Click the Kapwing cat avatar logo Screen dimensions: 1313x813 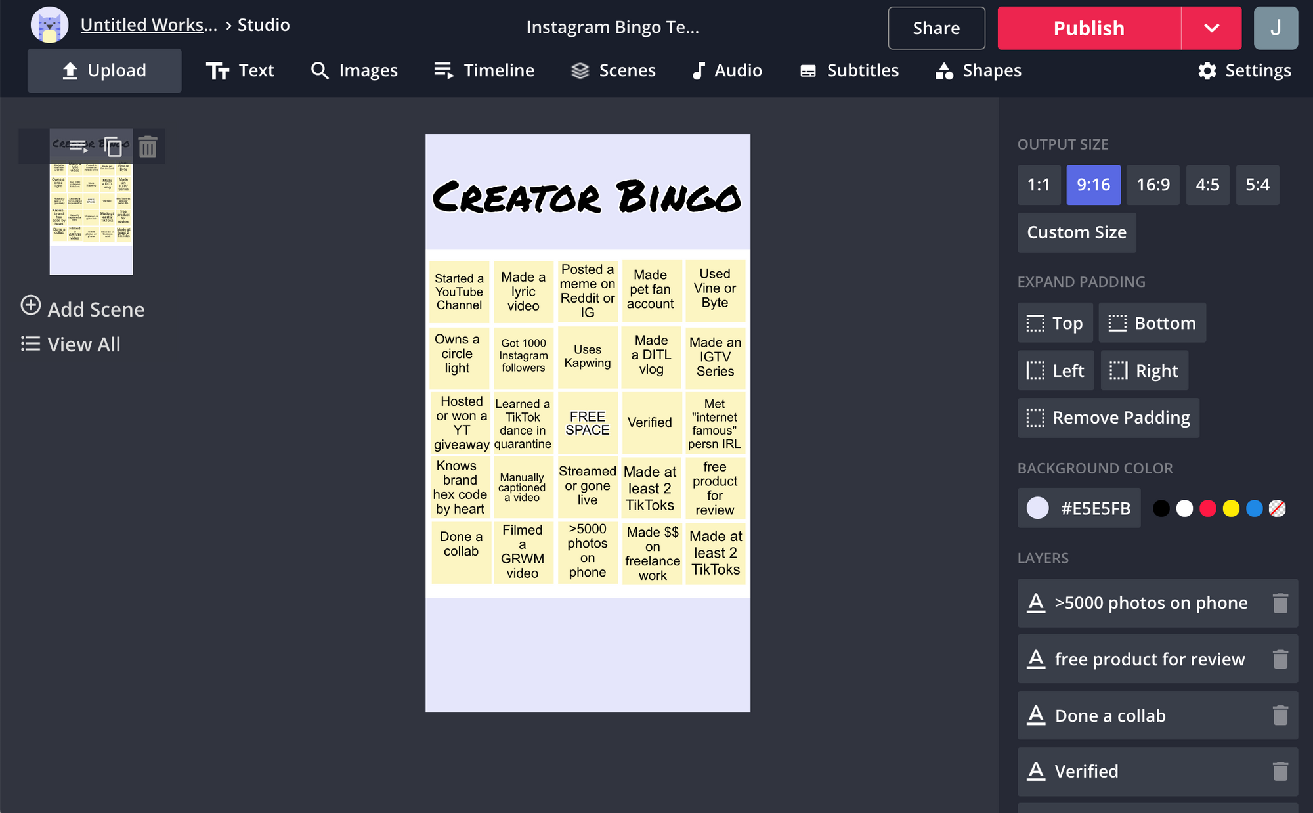pyautogui.click(x=49, y=25)
